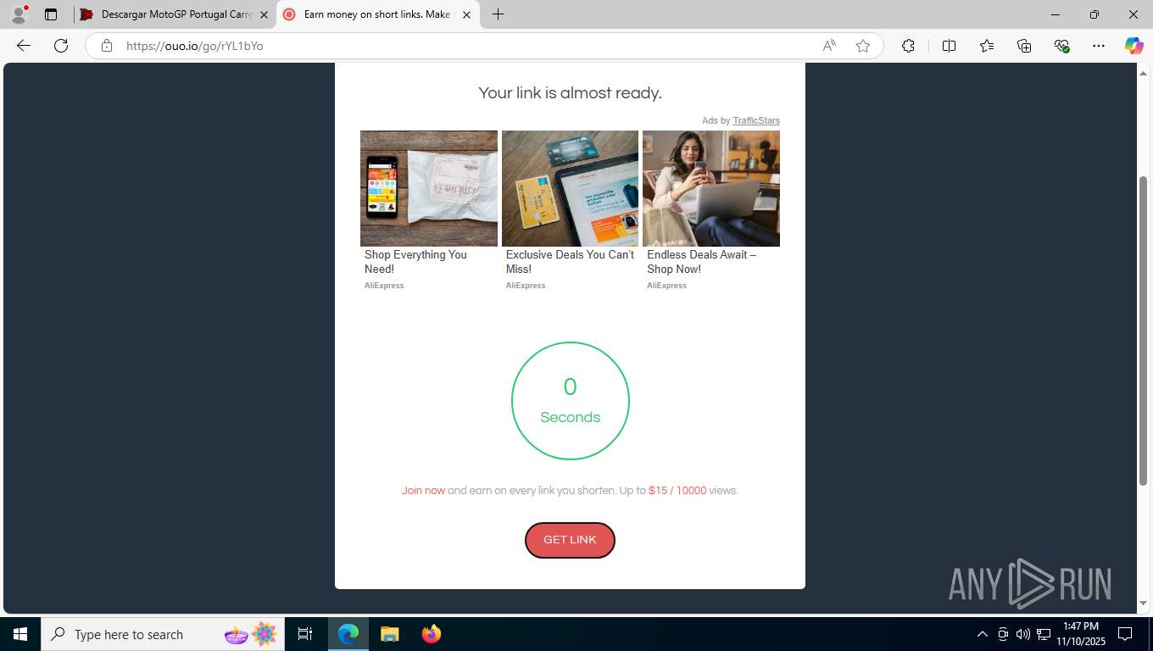Open the browser profile icon
The height and width of the screenshot is (651, 1153).
(19, 14)
